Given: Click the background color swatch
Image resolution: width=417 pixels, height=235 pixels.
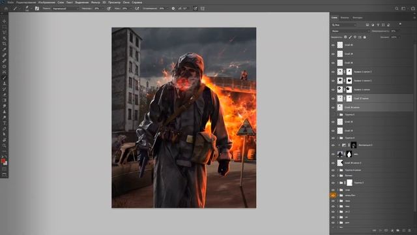Looking at the screenshot, I should 6,163.
